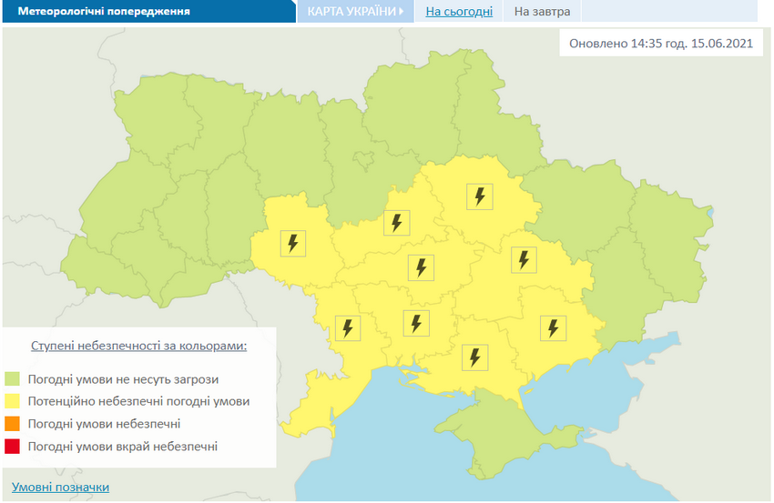Select thunderstorm icon on Mykolaiv region
This screenshot has height=503, width=774.
(x=415, y=323)
